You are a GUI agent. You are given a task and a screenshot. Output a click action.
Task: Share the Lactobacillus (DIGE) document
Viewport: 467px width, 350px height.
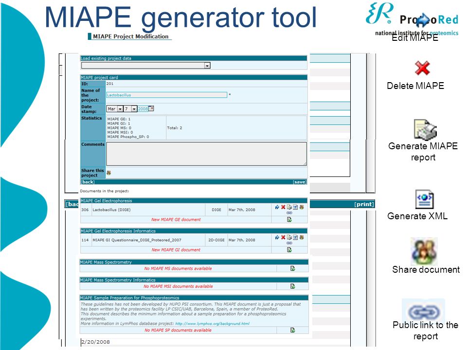coord(302,207)
